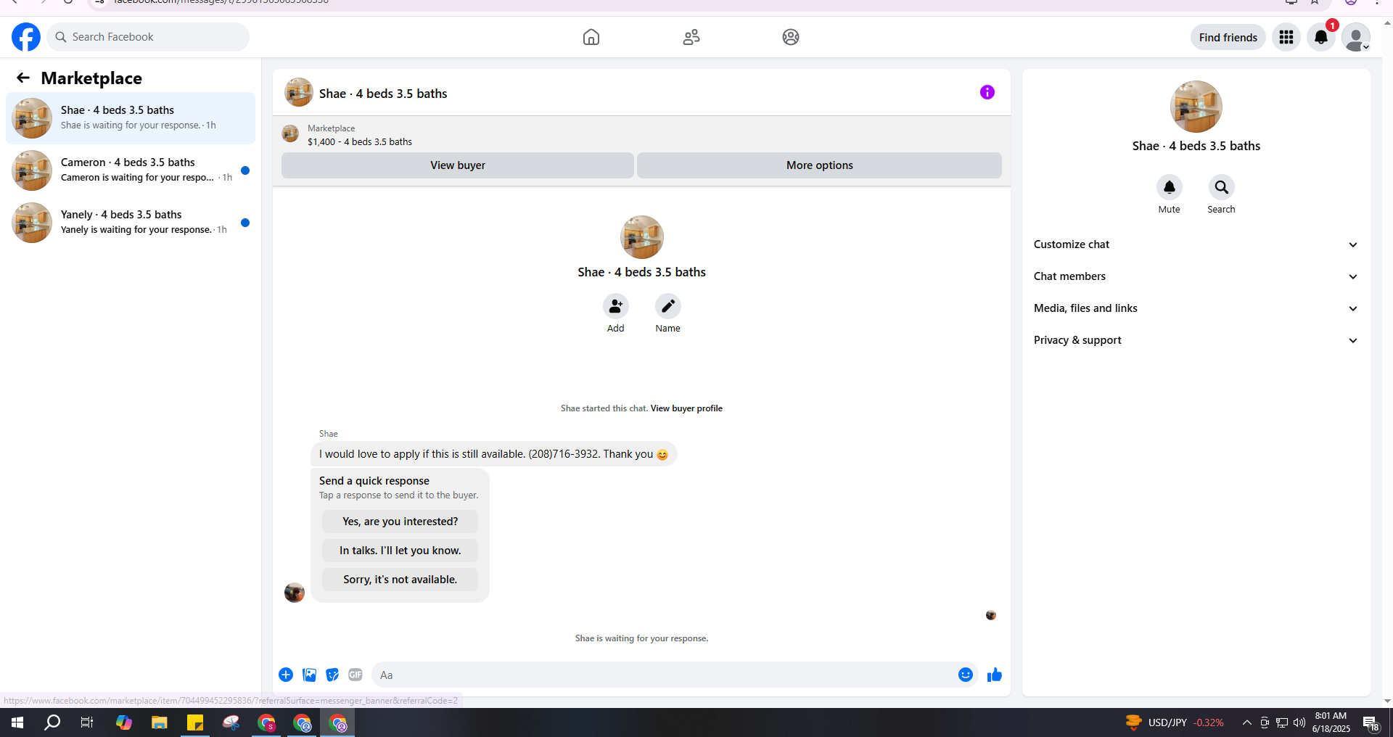Image resolution: width=1393 pixels, height=737 pixels.
Task: Open the Marketplace listing banner link
Action: click(x=641, y=135)
